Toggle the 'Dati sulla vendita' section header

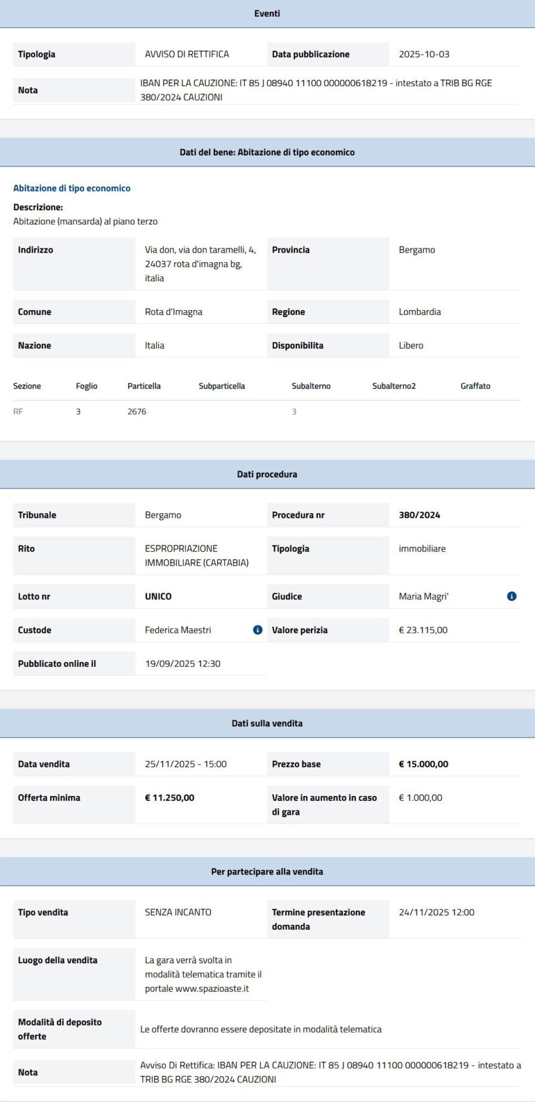click(x=267, y=723)
